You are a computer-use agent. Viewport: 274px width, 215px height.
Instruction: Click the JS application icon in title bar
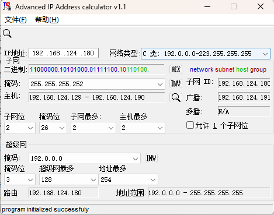(7, 6)
